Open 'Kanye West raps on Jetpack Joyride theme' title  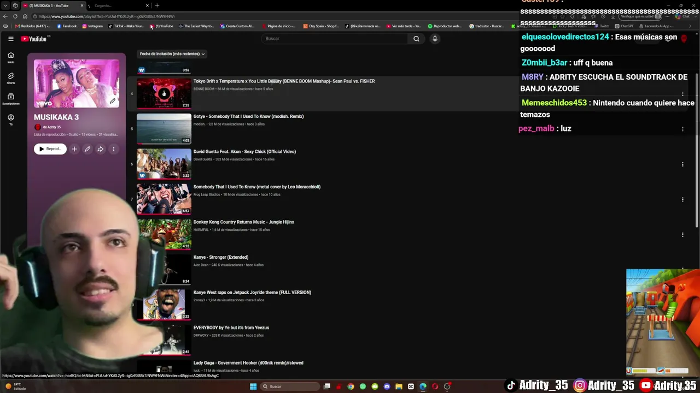[x=252, y=293]
